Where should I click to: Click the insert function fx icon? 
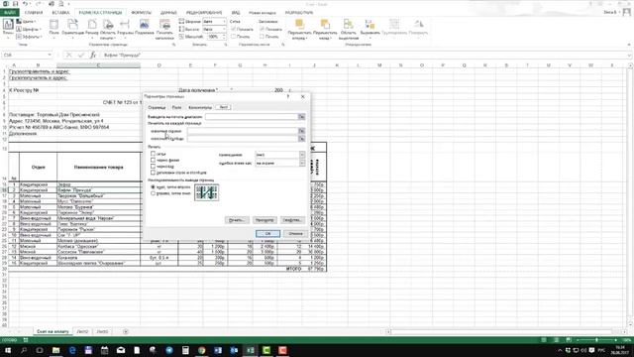click(x=92, y=55)
